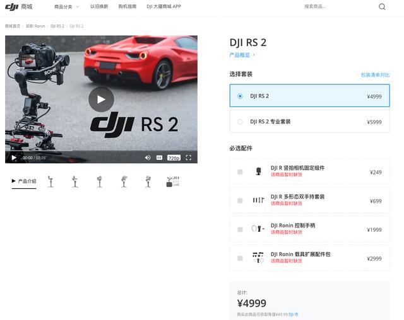The width and height of the screenshot is (404, 320).
Task: Click the 必选配件 heading text
Action: tap(241, 148)
